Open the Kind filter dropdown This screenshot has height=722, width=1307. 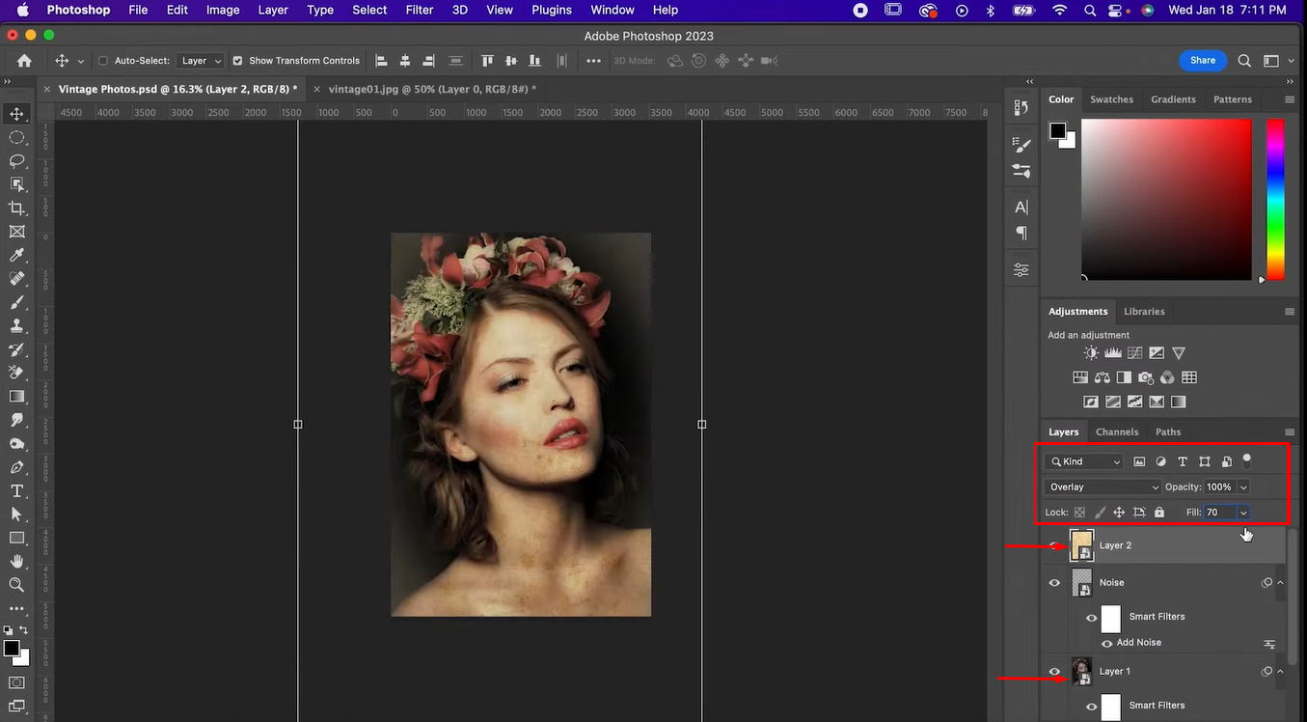1086,462
